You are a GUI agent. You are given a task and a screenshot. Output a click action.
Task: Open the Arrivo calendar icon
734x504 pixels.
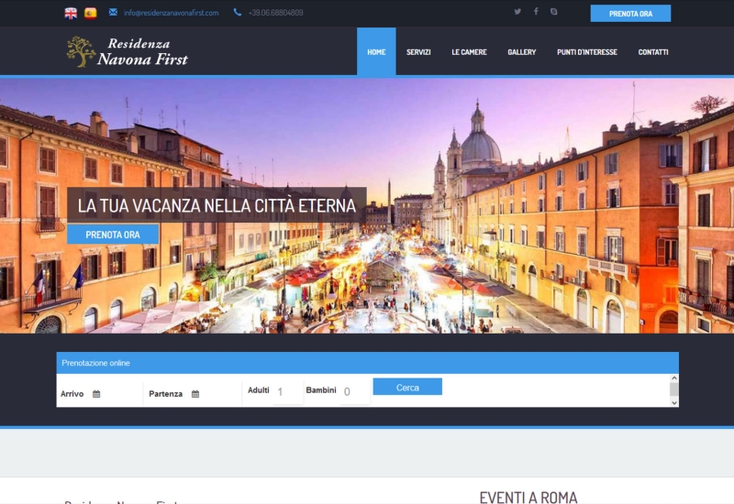click(96, 394)
